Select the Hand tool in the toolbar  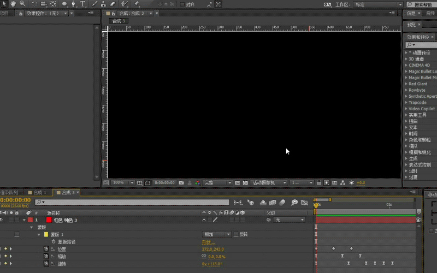[13, 4]
